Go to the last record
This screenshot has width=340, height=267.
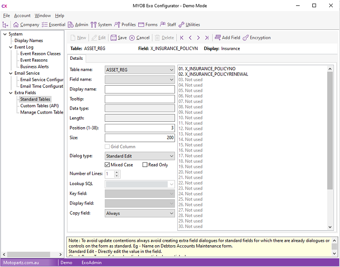[207, 38]
